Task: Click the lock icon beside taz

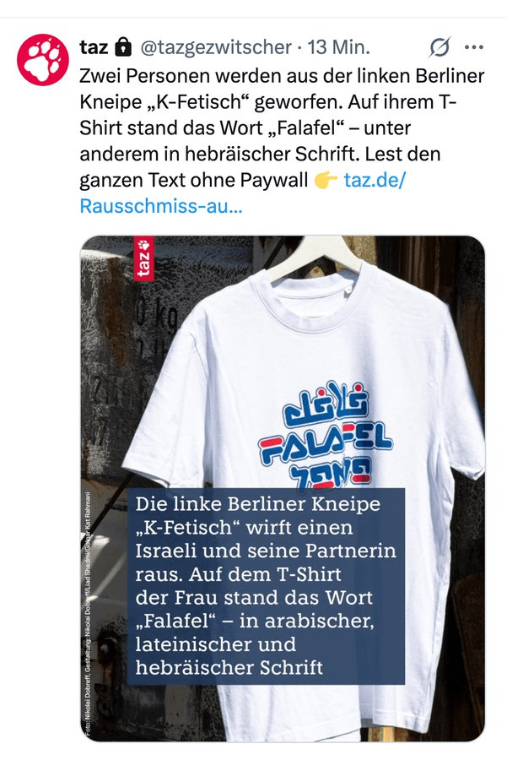Action: coord(123,47)
